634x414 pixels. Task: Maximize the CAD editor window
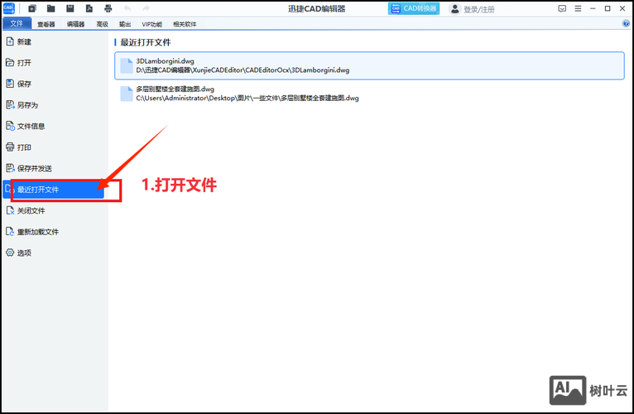608,8
